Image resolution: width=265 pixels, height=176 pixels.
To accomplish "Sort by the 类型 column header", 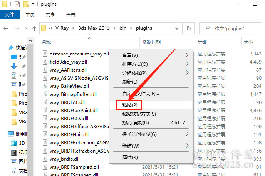I will click(x=202, y=42).
